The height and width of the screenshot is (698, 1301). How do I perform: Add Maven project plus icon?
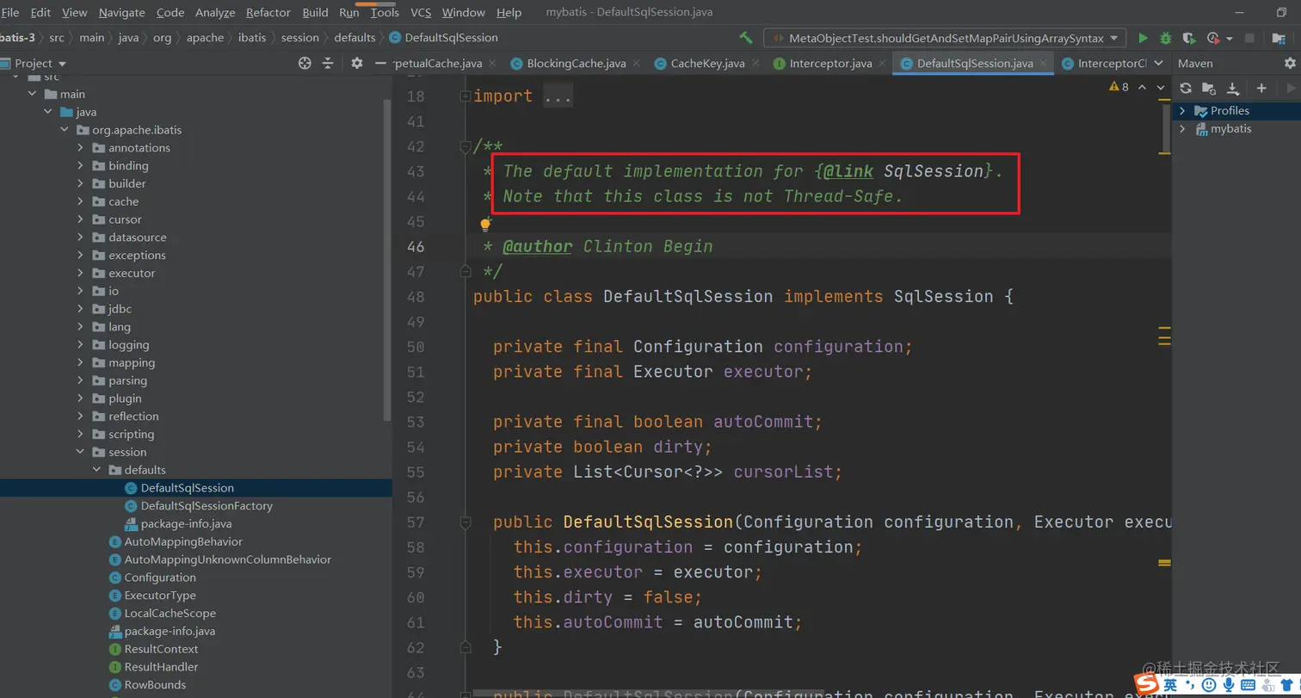point(1261,88)
